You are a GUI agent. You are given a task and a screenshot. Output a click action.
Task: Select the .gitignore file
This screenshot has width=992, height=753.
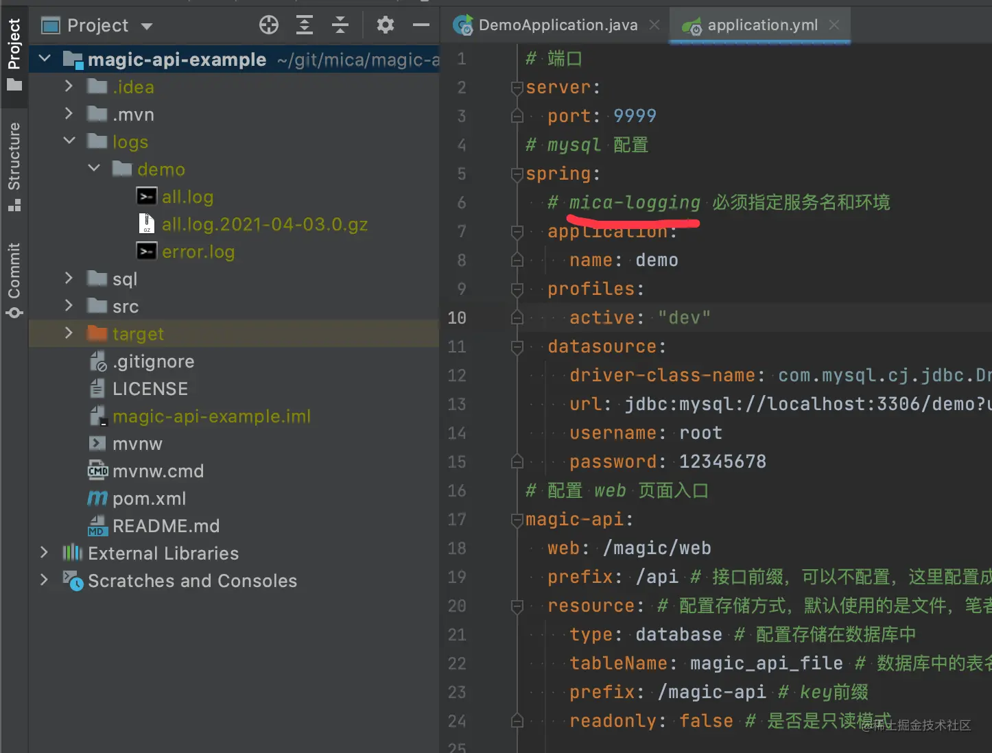[153, 361]
